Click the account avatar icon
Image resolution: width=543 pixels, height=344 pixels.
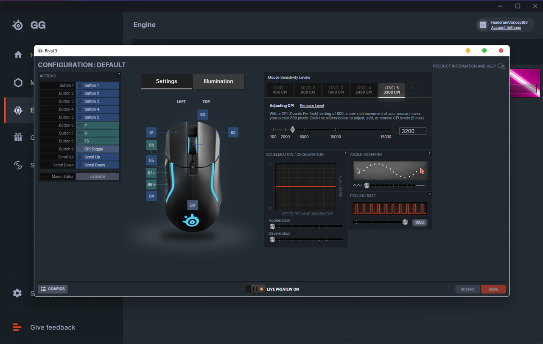(x=483, y=25)
